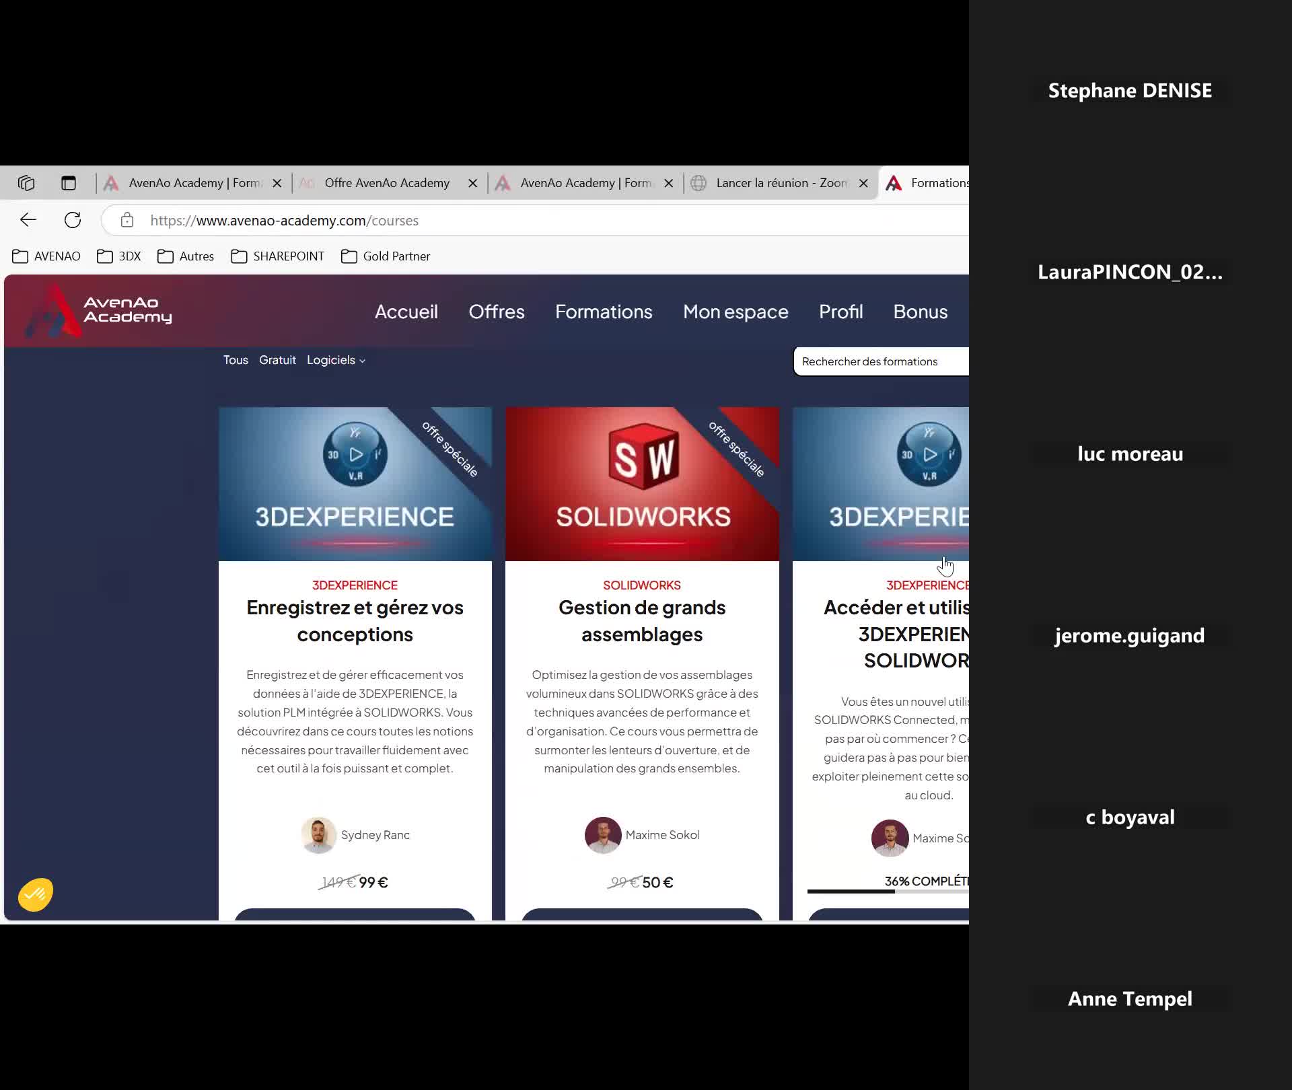This screenshot has width=1292, height=1090.
Task: Open the SOLIDWORKS course banner image
Action: pos(642,484)
